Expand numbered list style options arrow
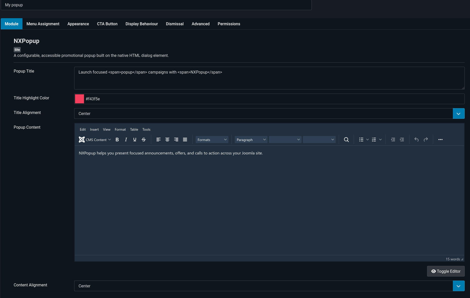470x298 pixels. 380,140
